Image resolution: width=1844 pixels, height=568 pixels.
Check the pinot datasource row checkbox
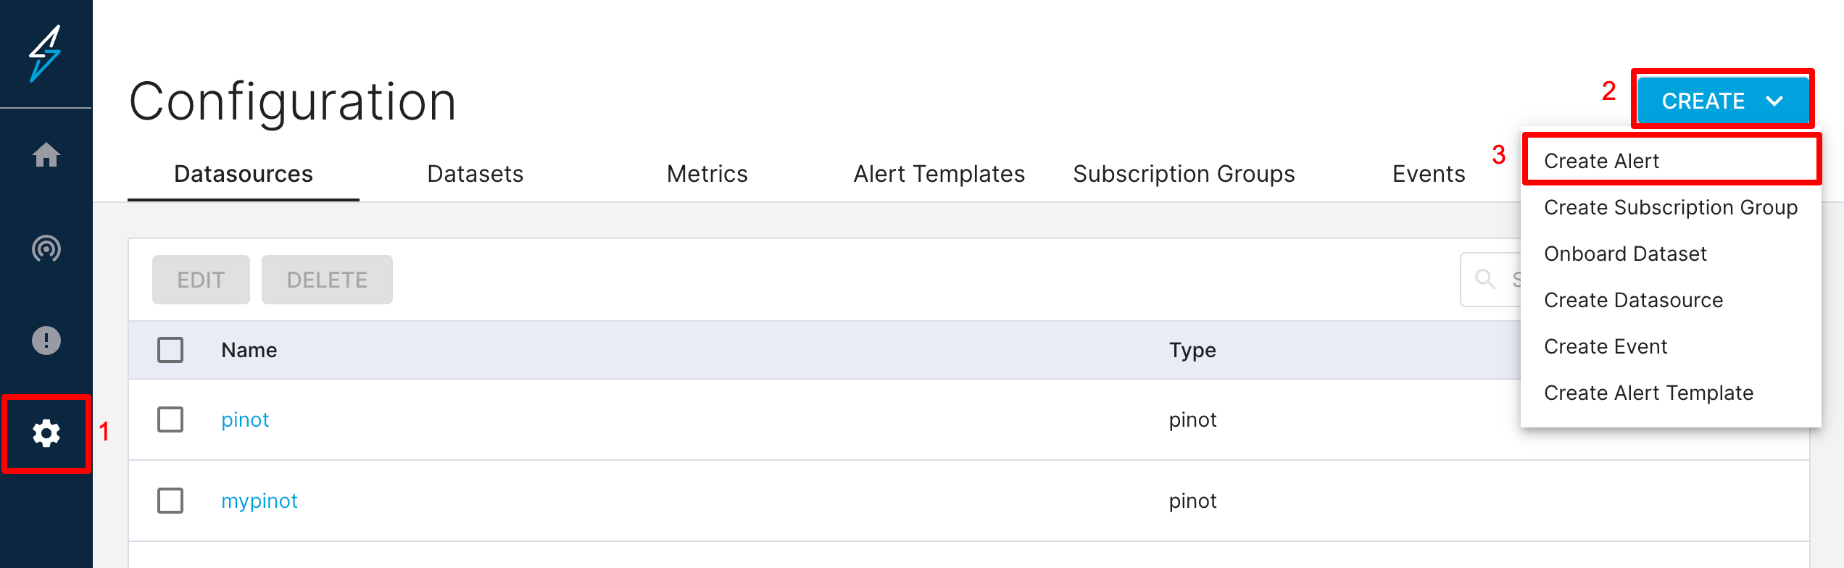(170, 419)
